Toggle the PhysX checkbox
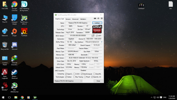 [85, 77]
